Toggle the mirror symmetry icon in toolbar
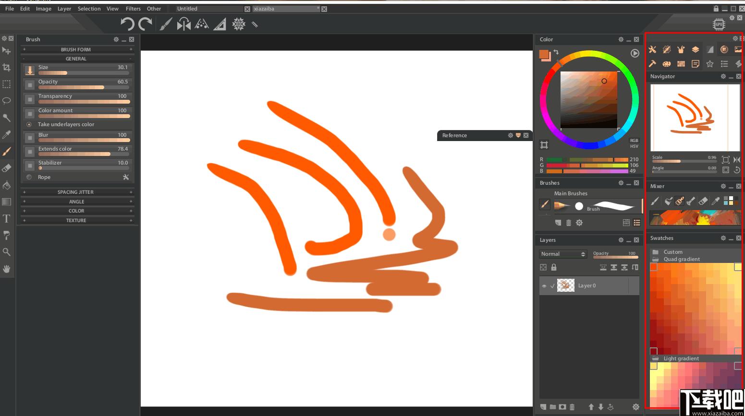 point(183,24)
